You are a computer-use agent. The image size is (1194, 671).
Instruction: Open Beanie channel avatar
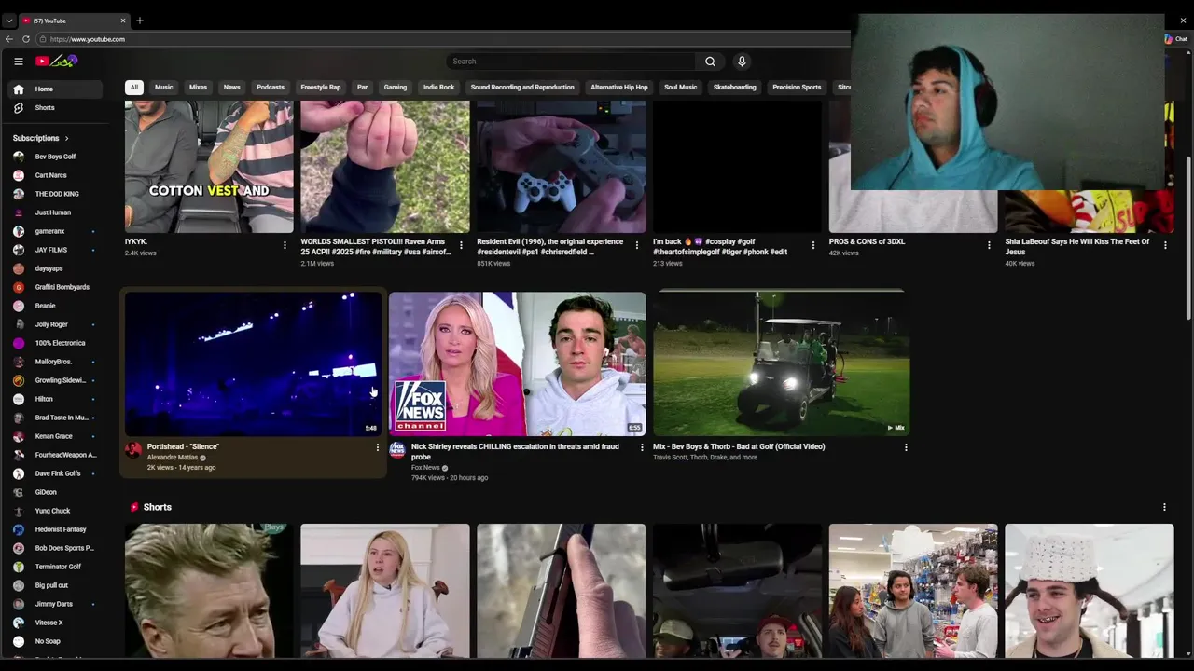click(19, 306)
